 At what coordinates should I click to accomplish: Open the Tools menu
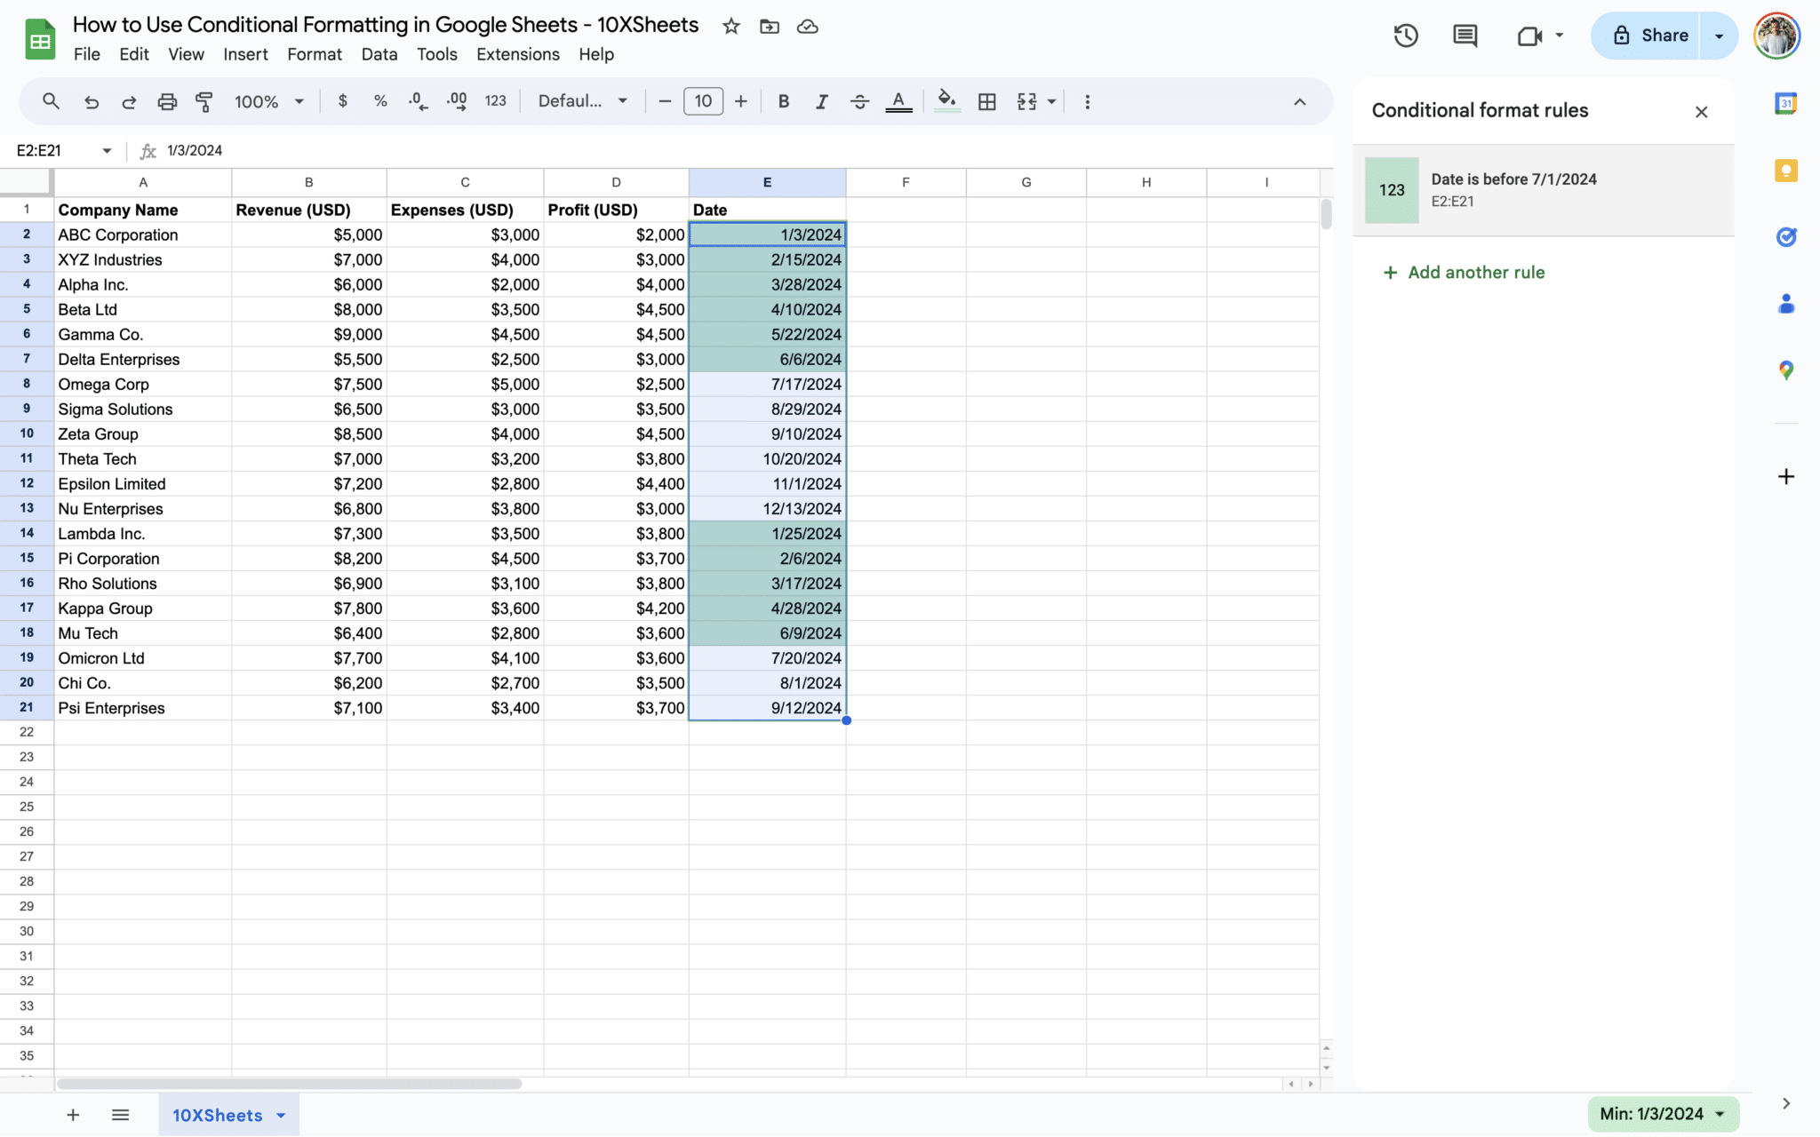pyautogui.click(x=437, y=54)
